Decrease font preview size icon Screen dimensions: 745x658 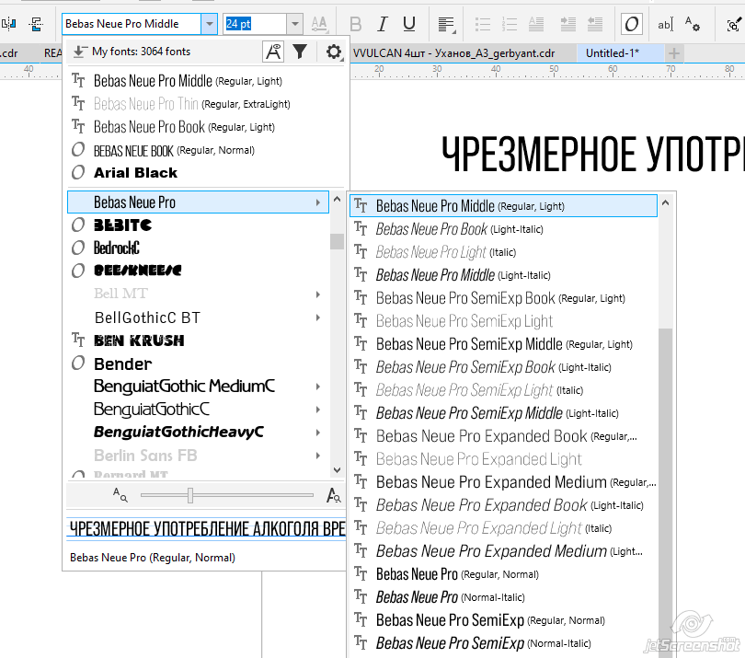(120, 494)
